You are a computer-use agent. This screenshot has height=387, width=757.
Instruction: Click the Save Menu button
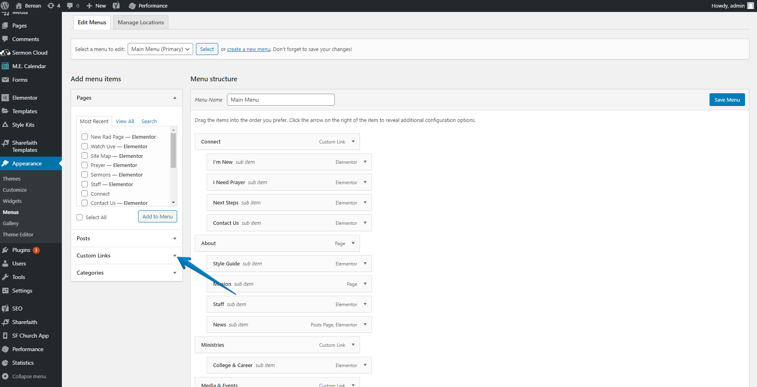pos(727,100)
